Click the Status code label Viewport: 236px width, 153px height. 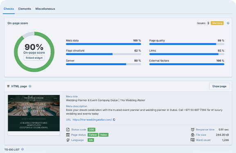pyautogui.click(x=79, y=130)
